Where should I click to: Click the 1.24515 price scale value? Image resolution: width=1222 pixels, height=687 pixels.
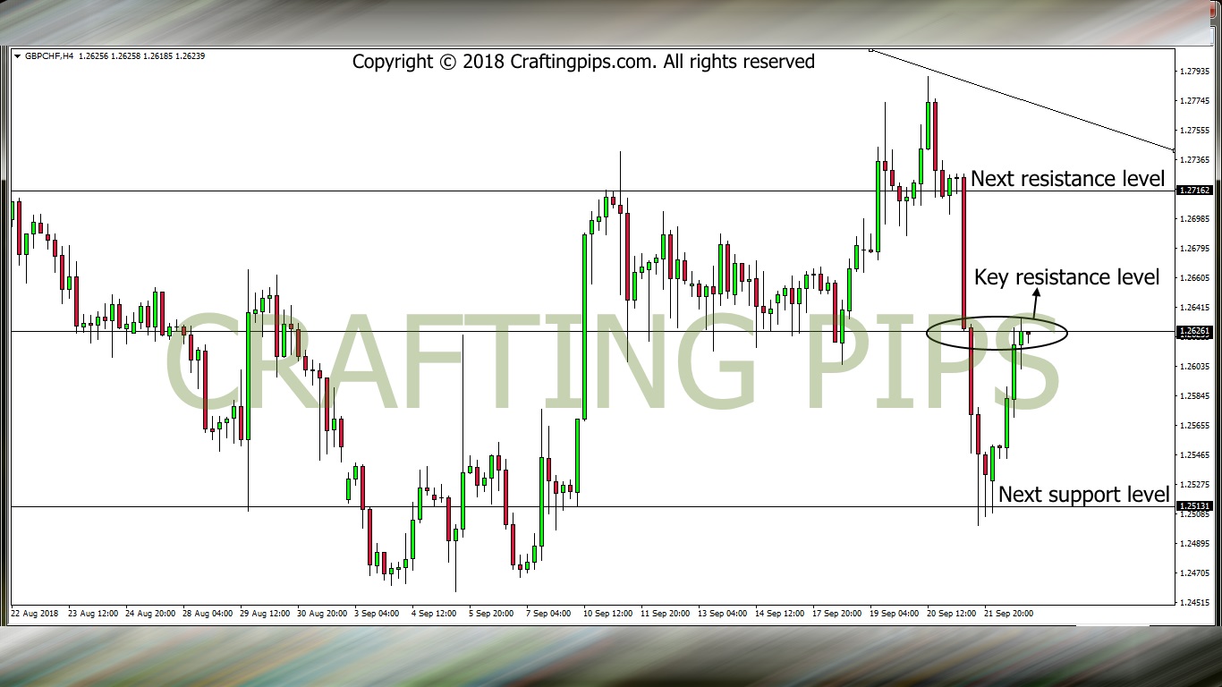point(1196,602)
